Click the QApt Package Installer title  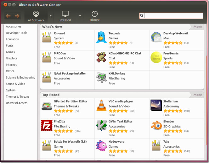(70, 73)
